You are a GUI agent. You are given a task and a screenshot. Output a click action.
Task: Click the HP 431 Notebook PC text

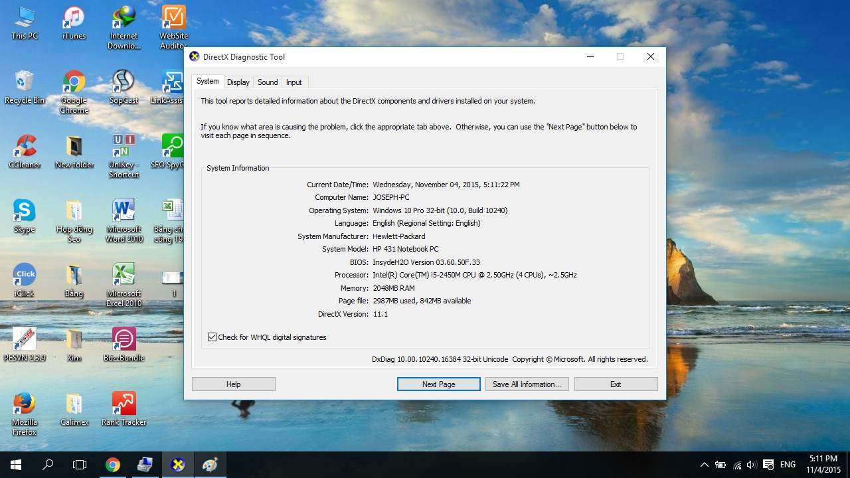point(406,249)
